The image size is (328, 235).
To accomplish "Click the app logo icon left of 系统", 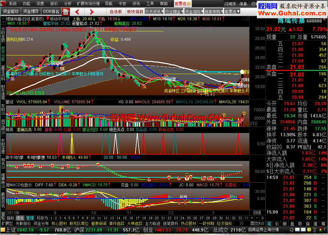I will pos(3,4).
